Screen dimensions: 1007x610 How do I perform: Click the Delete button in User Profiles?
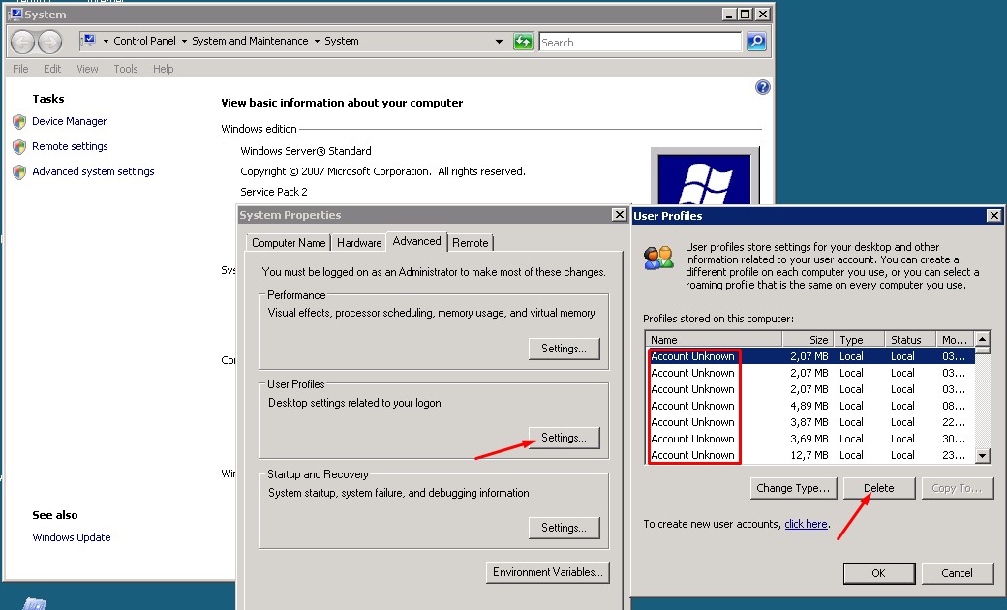pyautogui.click(x=879, y=488)
